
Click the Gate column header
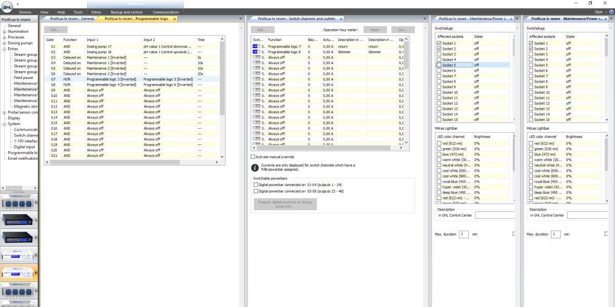pos(53,39)
